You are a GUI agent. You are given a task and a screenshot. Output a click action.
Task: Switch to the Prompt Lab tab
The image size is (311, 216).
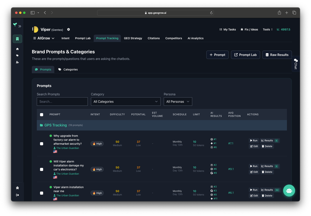[83, 38]
